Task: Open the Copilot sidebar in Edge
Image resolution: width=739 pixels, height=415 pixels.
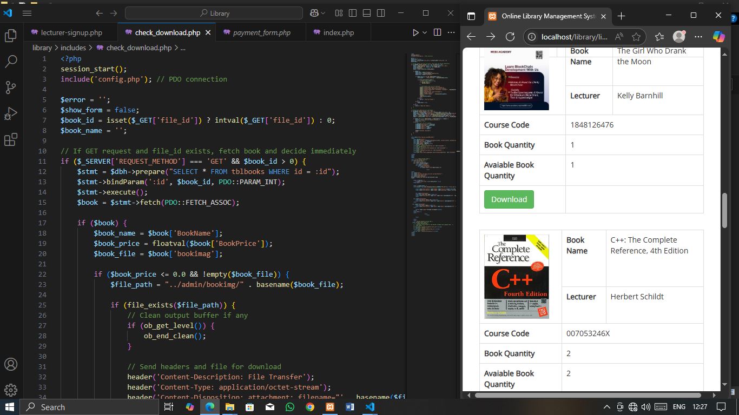Action: 719,37
